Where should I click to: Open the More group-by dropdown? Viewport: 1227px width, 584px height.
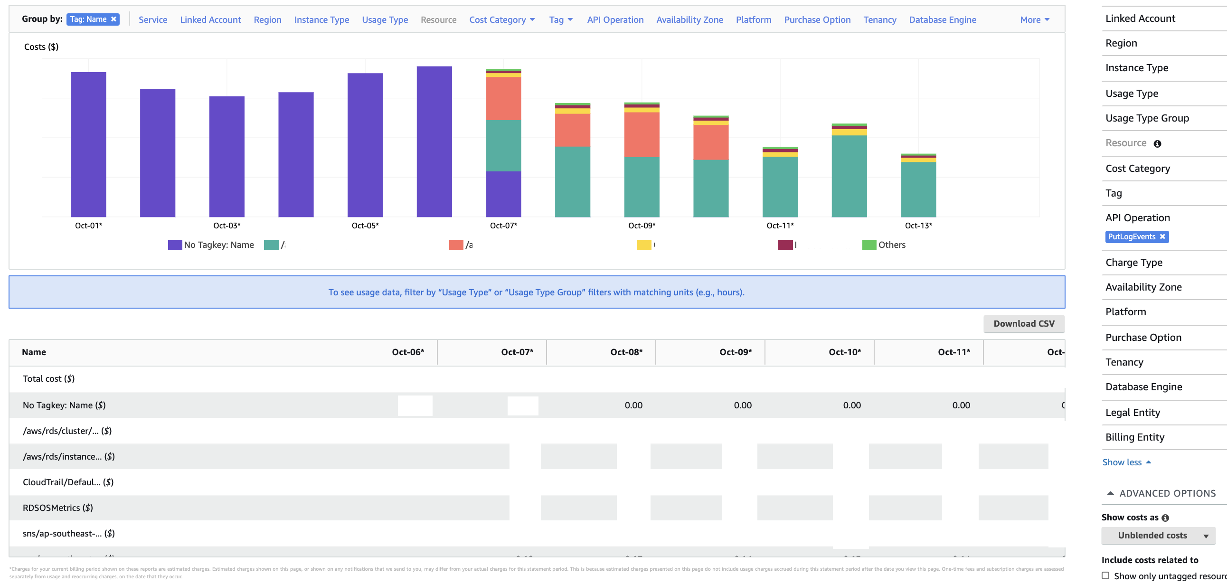[x=1034, y=19]
